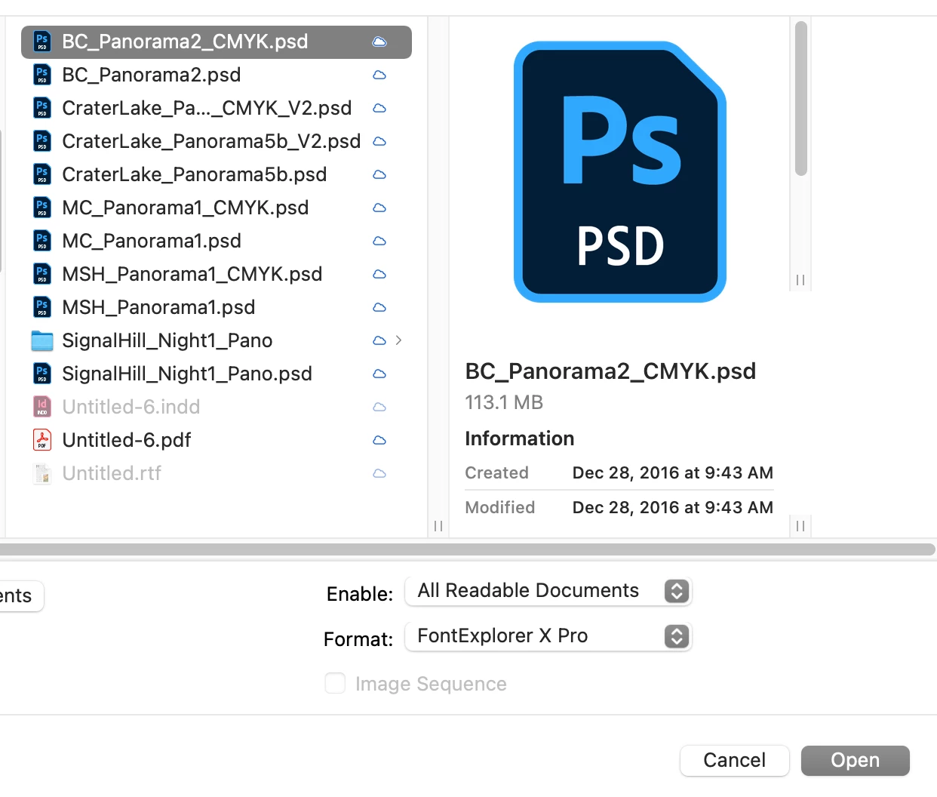Select the SignalHill_Night1_Pano folder name

pyautogui.click(x=167, y=340)
